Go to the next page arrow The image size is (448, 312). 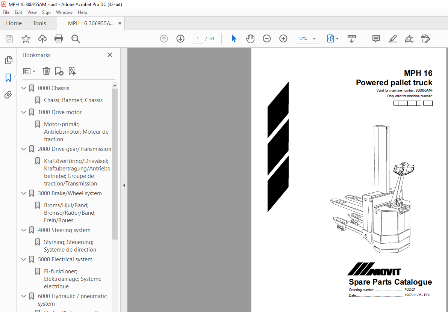click(x=180, y=39)
